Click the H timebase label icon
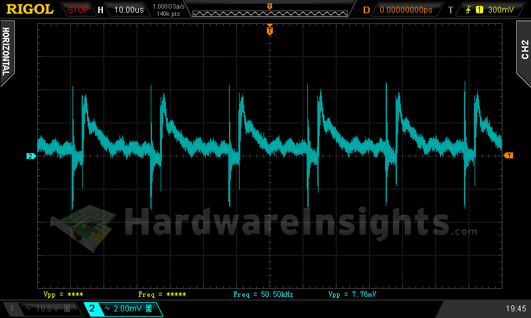 pos(100,10)
